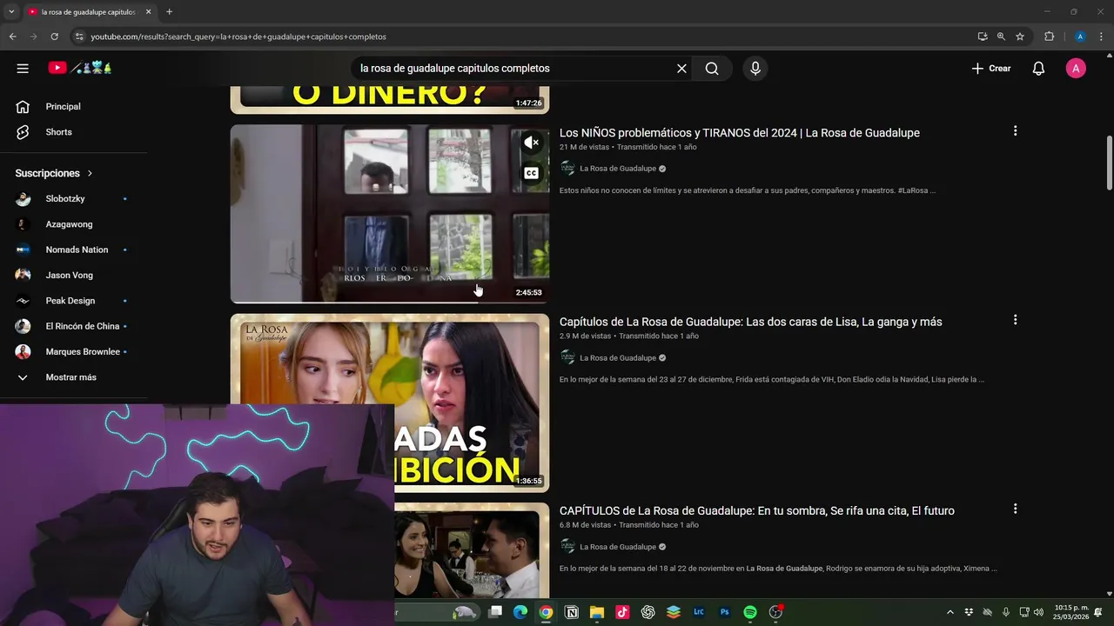Open Chrome profile avatar
1114x626 pixels.
click(1080, 37)
